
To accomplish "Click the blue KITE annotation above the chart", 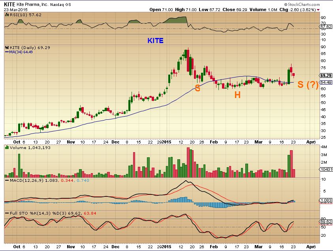I will coord(156,41).
